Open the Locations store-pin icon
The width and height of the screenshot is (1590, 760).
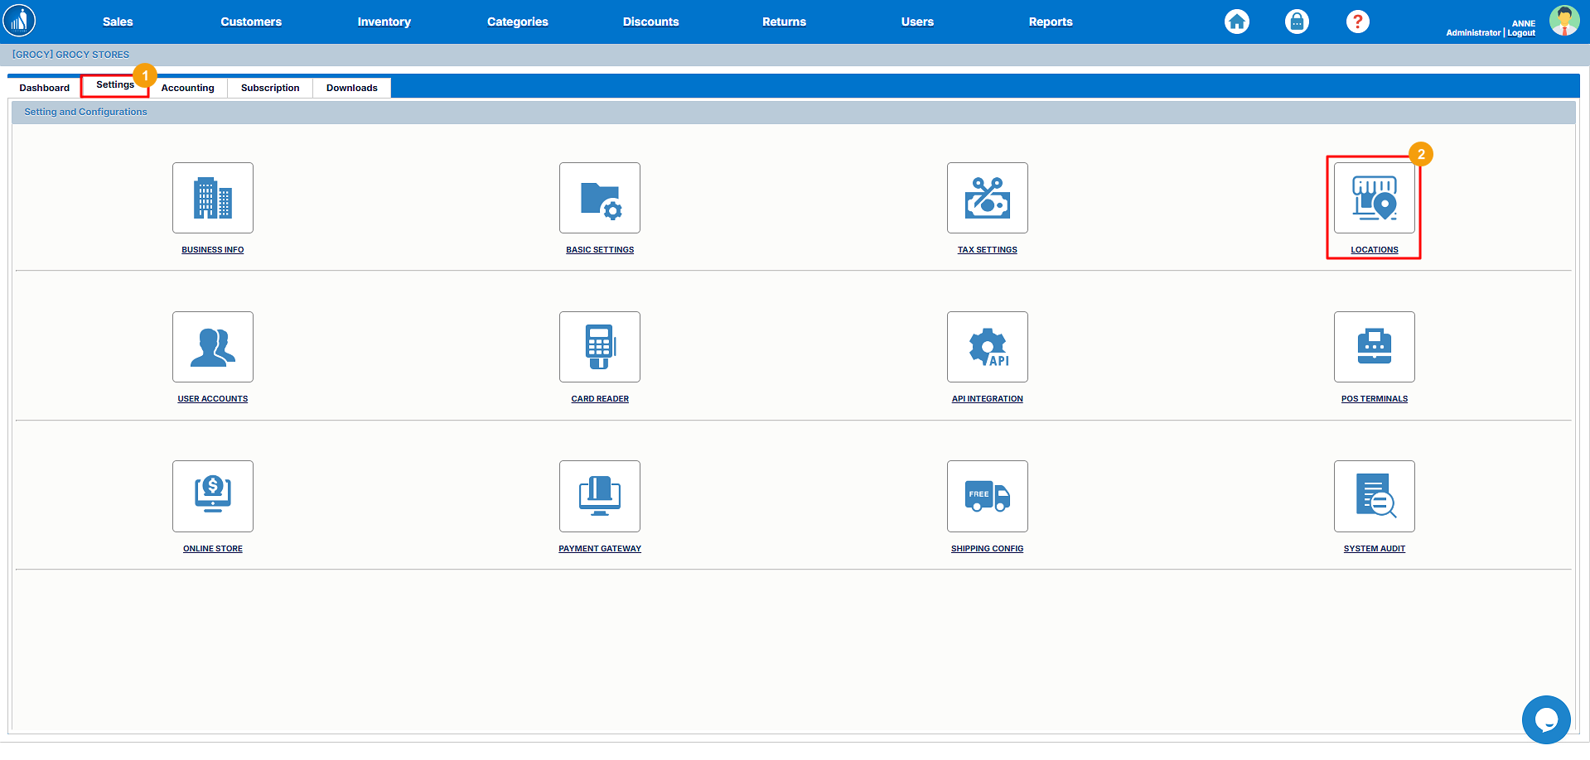pos(1374,198)
